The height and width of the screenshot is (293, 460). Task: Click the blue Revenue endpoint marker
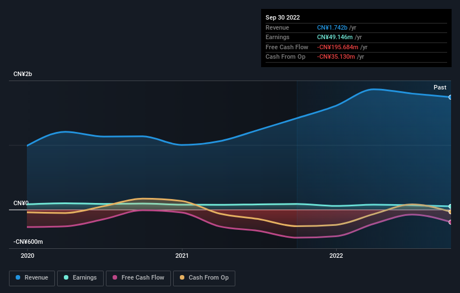[450, 97]
